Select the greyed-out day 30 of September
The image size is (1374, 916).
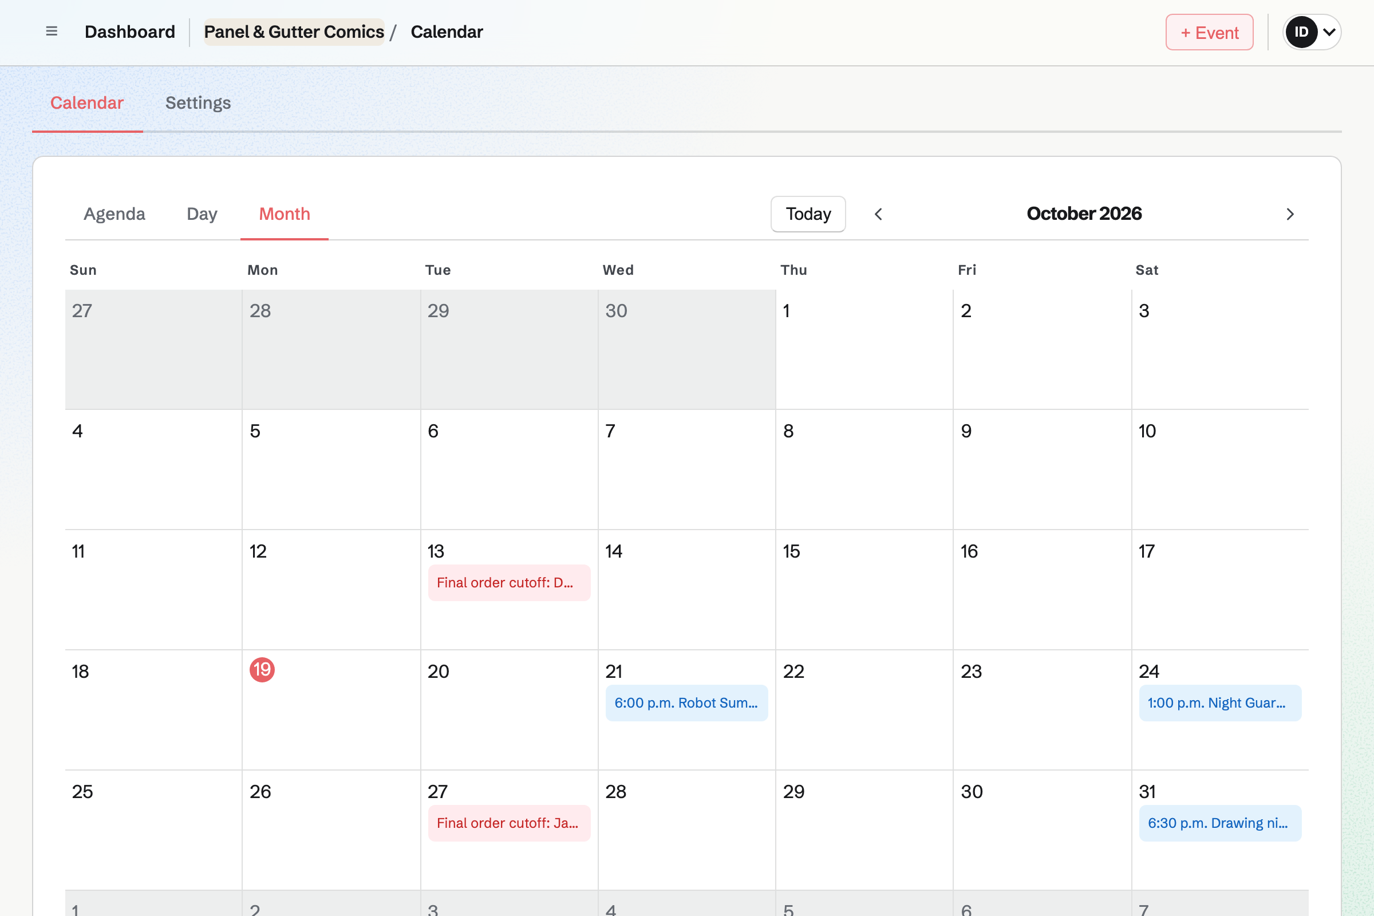pos(616,311)
